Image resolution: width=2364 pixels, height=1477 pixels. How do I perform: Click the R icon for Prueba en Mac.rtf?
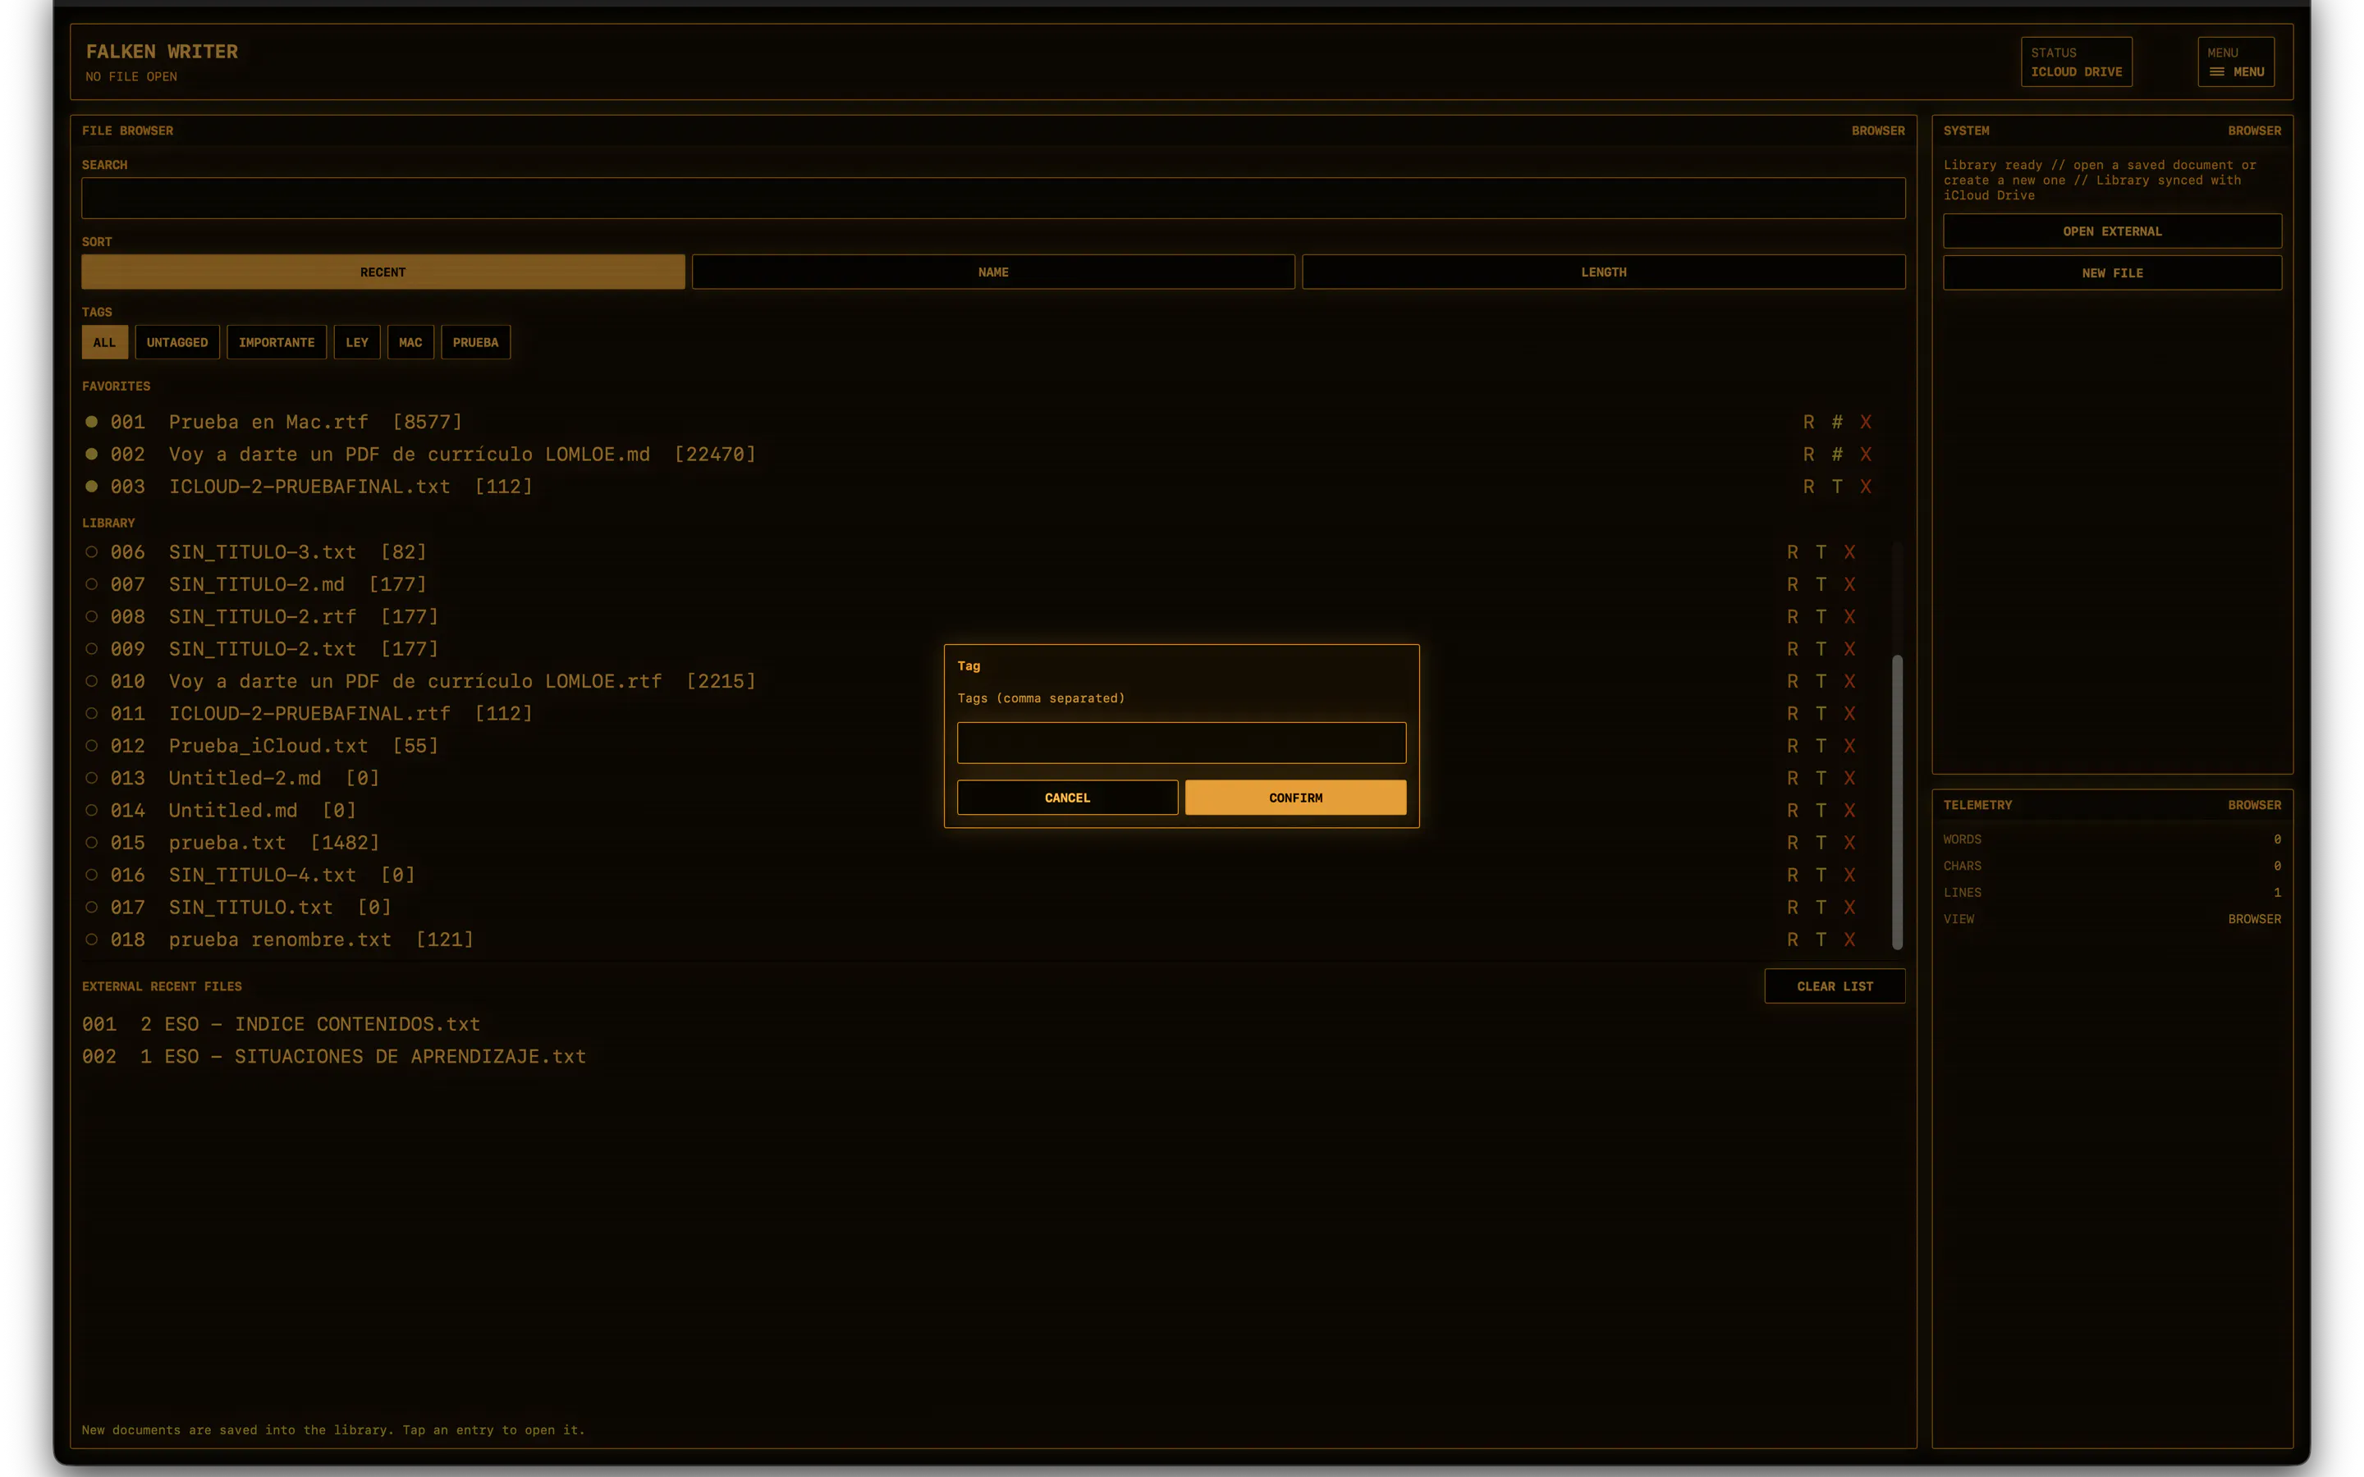click(x=1808, y=422)
